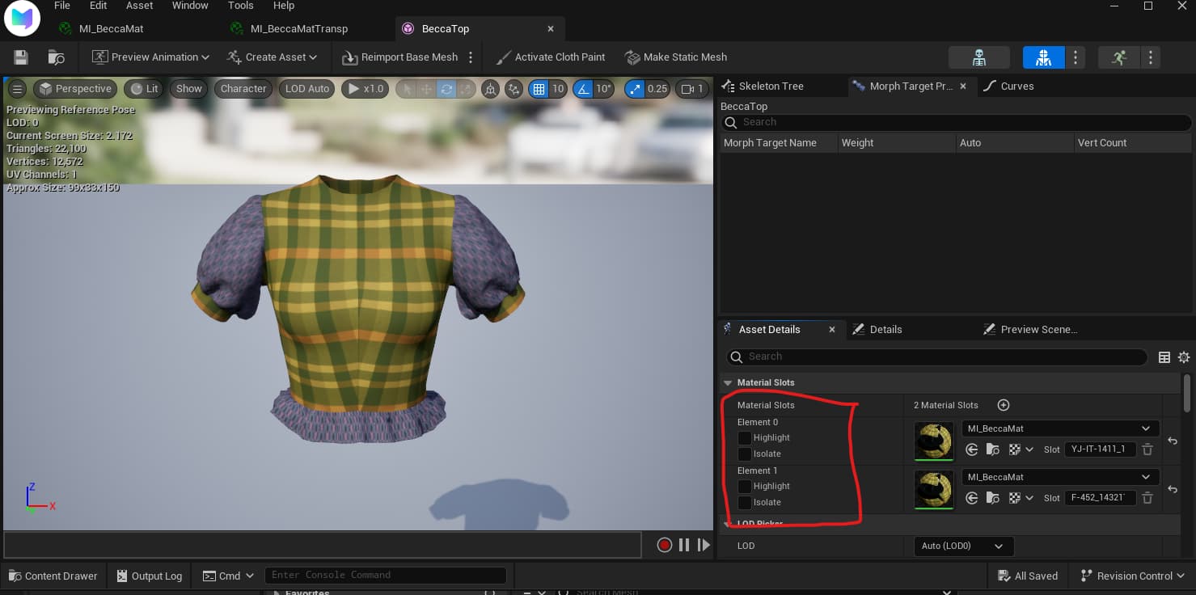Delete the Element 0 material slot
This screenshot has width=1196, height=595.
[1147, 449]
